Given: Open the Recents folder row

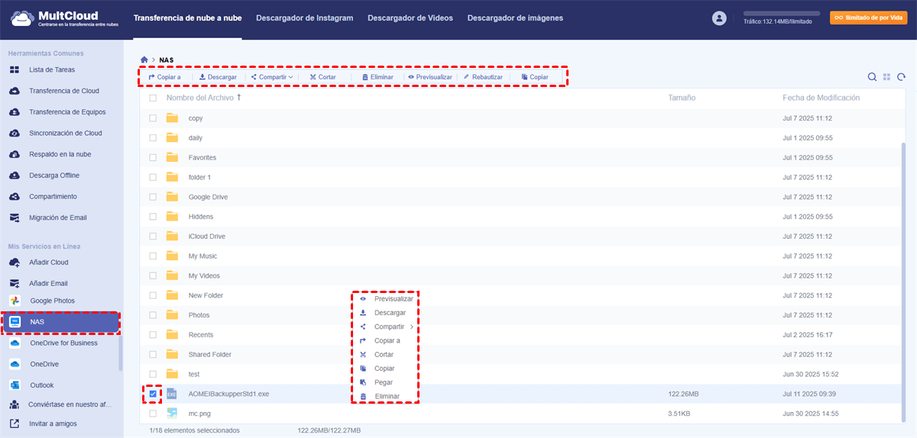Looking at the screenshot, I should tap(522, 335).
